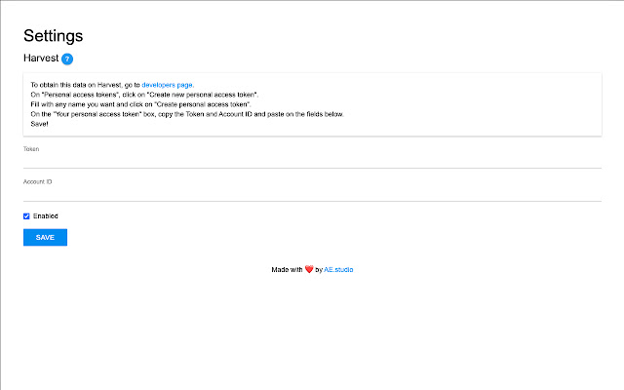Open the developers page link
The width and height of the screenshot is (624, 390).
click(x=167, y=85)
